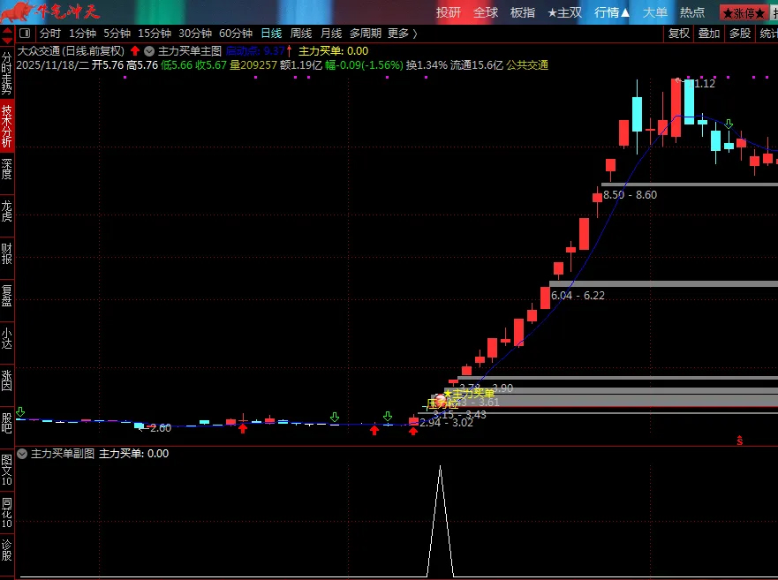Switch to 60分钟 period tab

[236, 34]
